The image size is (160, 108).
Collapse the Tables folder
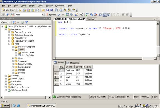point(13,50)
